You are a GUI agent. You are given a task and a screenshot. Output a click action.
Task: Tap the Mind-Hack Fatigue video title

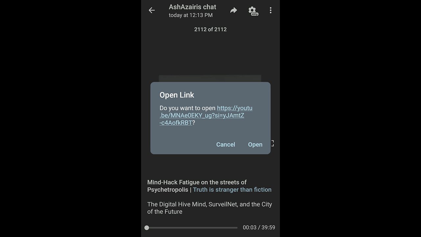(x=197, y=186)
